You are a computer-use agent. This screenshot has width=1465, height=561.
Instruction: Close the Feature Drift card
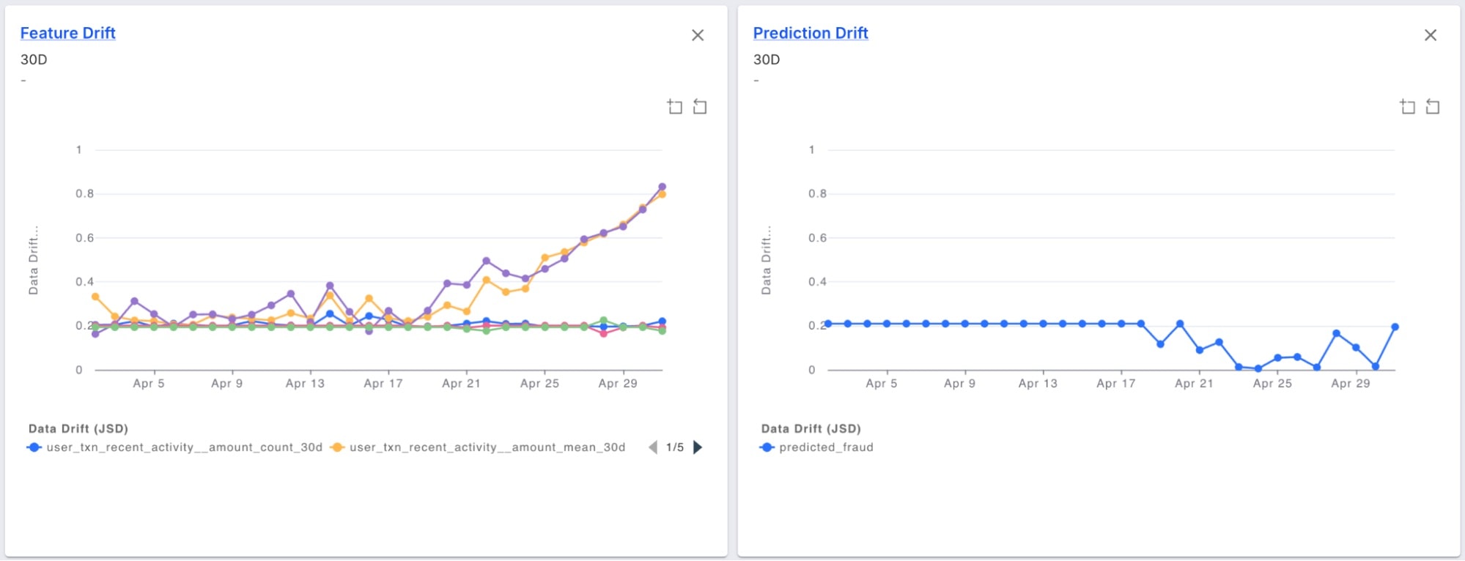pos(698,34)
